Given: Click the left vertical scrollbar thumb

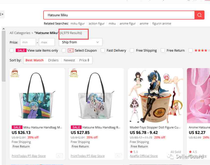Looking at the screenshot, I should (4, 56).
